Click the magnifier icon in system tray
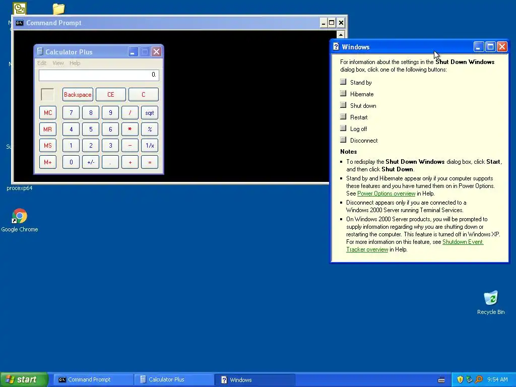 click(479, 379)
